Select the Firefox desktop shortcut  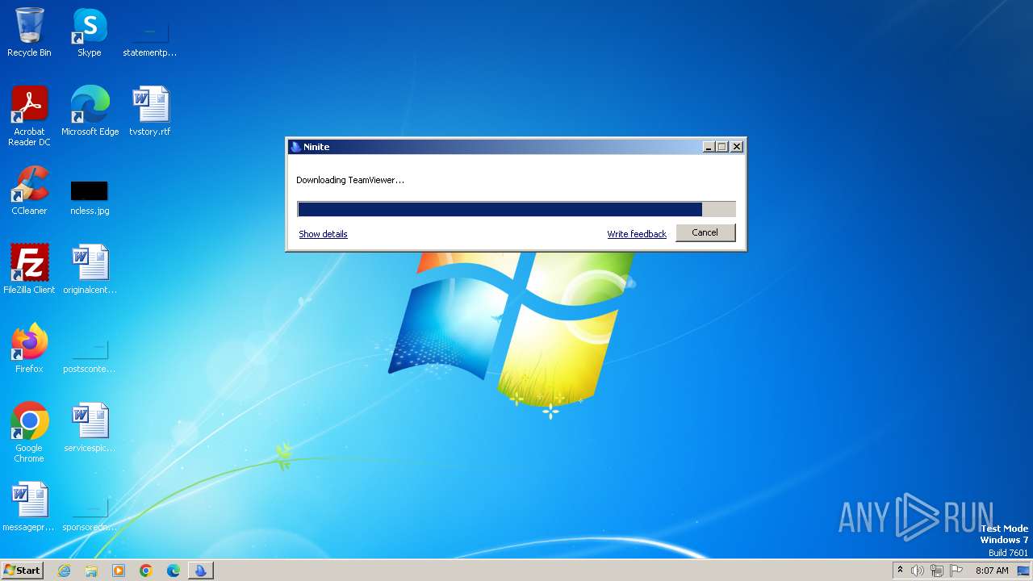pyautogui.click(x=29, y=349)
